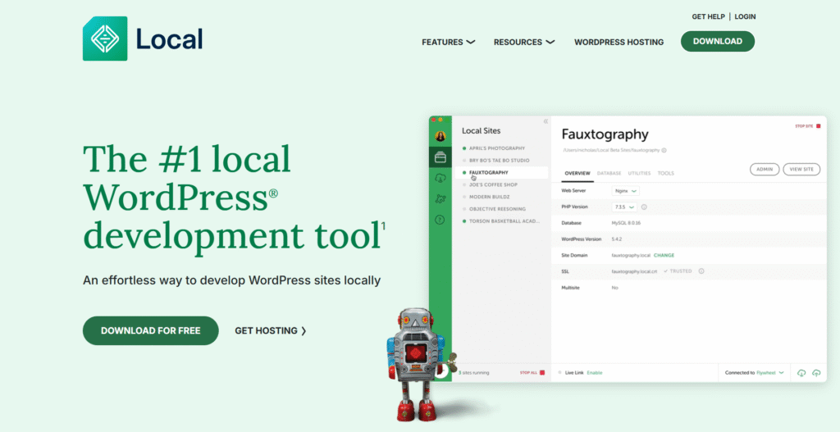
Task: Click the site path /Users/nicholas/Local Beta Sites
Action: point(610,151)
